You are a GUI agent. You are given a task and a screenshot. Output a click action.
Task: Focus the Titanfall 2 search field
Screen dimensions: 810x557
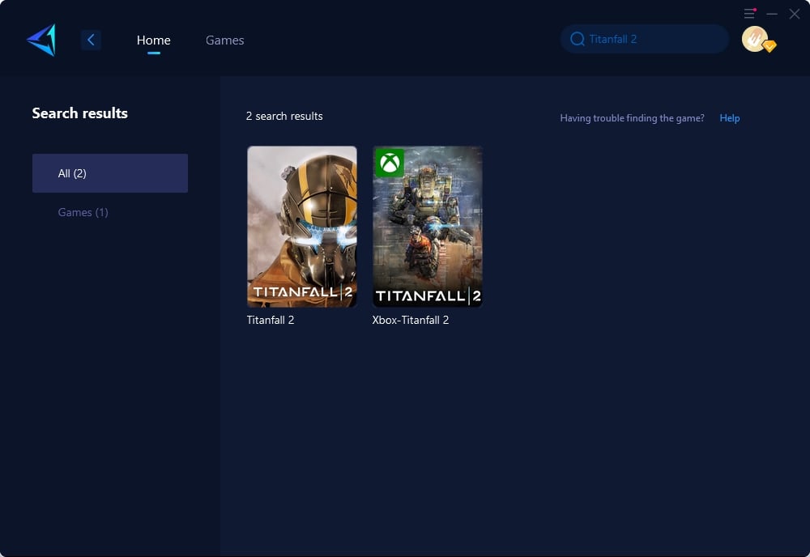(x=645, y=39)
